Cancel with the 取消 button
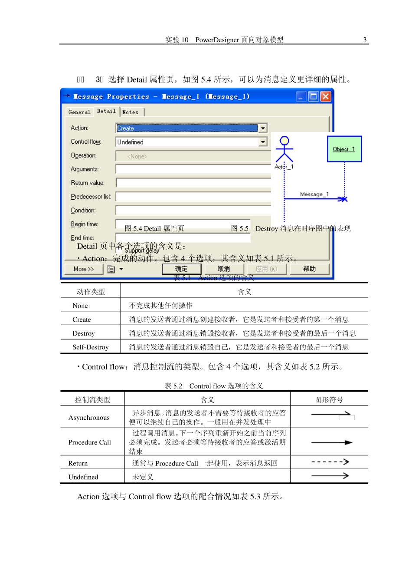The height and width of the screenshot is (583, 412). 224,269
